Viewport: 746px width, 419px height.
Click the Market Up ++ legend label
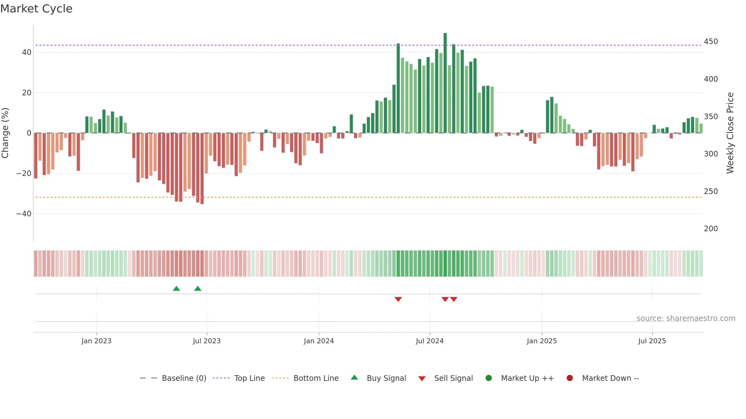(527, 378)
